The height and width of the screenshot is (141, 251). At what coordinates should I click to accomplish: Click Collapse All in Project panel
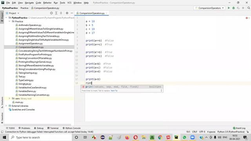click(61, 13)
